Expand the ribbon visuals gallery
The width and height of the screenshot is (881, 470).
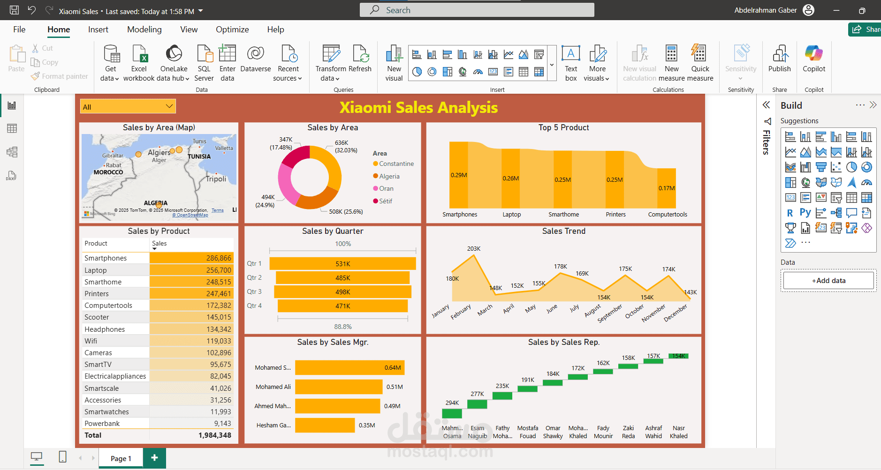pyautogui.click(x=552, y=65)
